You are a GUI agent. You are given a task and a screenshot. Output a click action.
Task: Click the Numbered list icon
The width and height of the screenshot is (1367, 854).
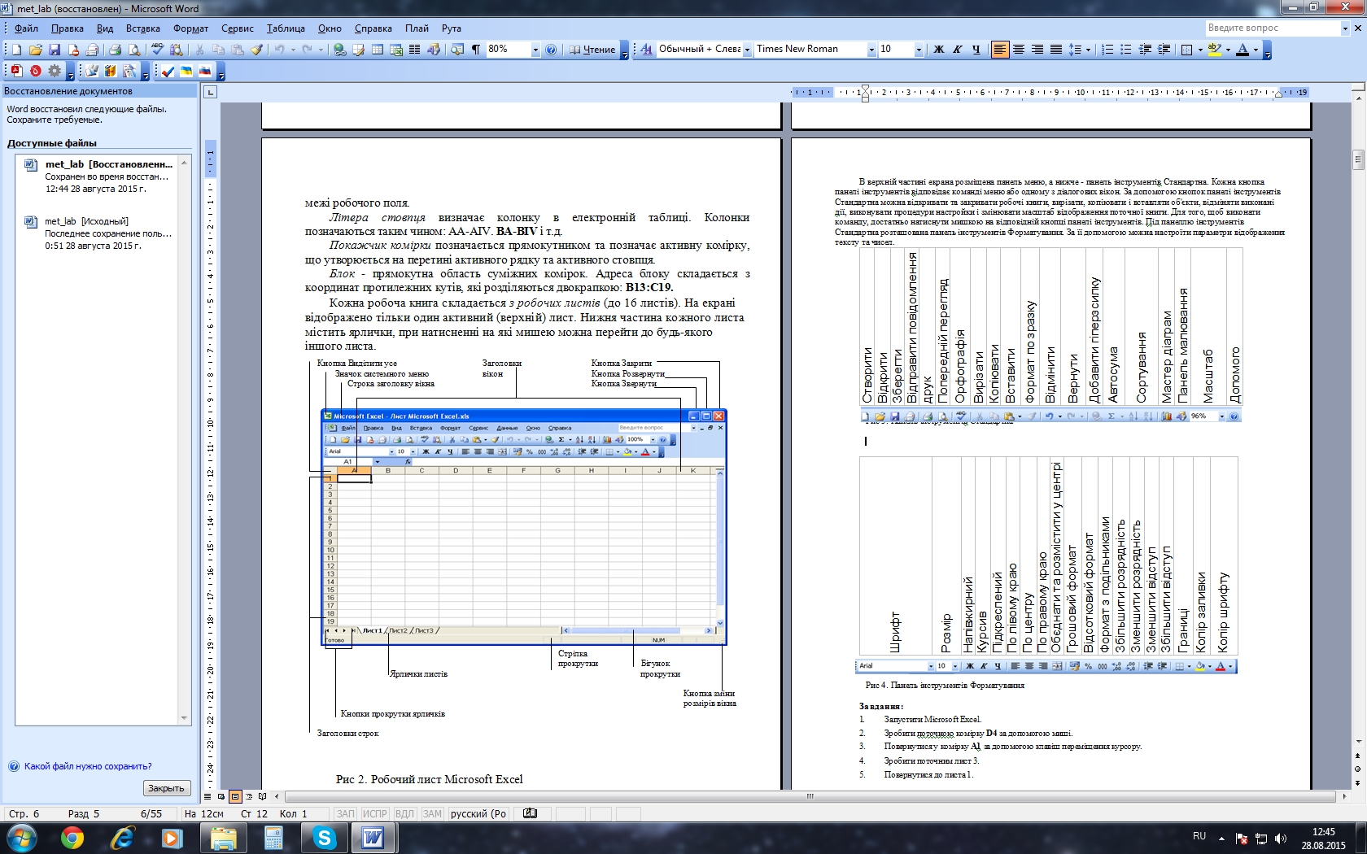1107,50
